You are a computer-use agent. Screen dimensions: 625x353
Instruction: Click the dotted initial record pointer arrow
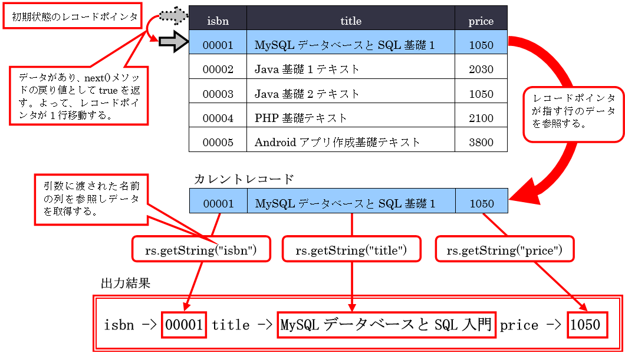pyautogui.click(x=173, y=16)
